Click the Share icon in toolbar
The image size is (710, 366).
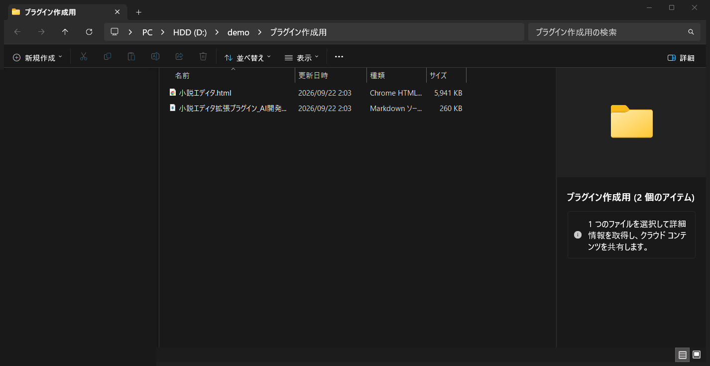pos(179,57)
